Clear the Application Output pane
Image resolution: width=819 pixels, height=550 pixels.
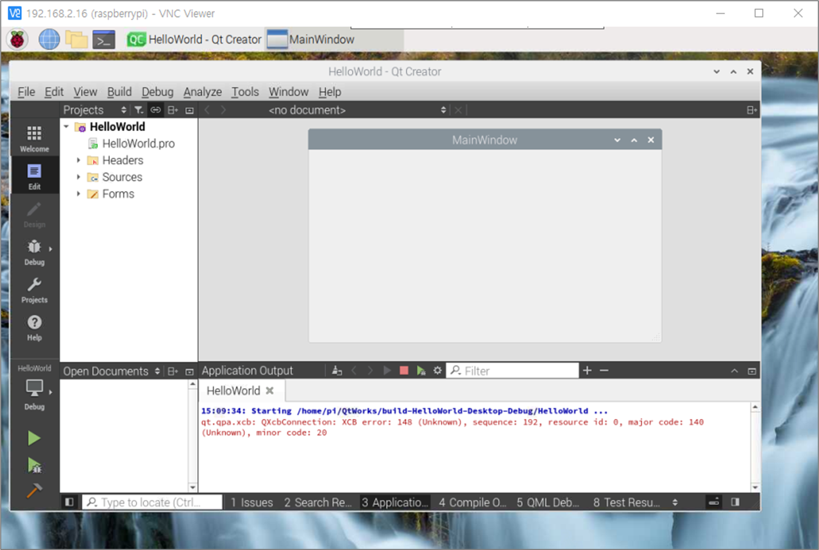[x=337, y=370]
